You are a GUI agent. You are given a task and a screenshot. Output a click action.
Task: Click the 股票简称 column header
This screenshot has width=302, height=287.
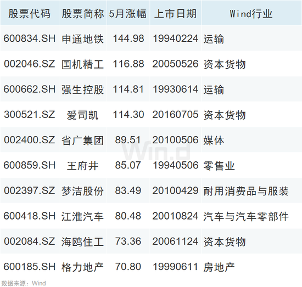tap(83, 14)
